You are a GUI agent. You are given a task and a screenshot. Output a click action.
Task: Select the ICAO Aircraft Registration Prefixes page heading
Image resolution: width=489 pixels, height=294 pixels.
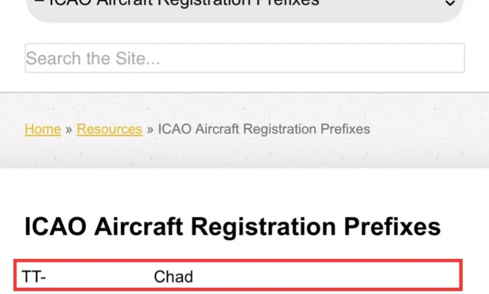point(233,227)
